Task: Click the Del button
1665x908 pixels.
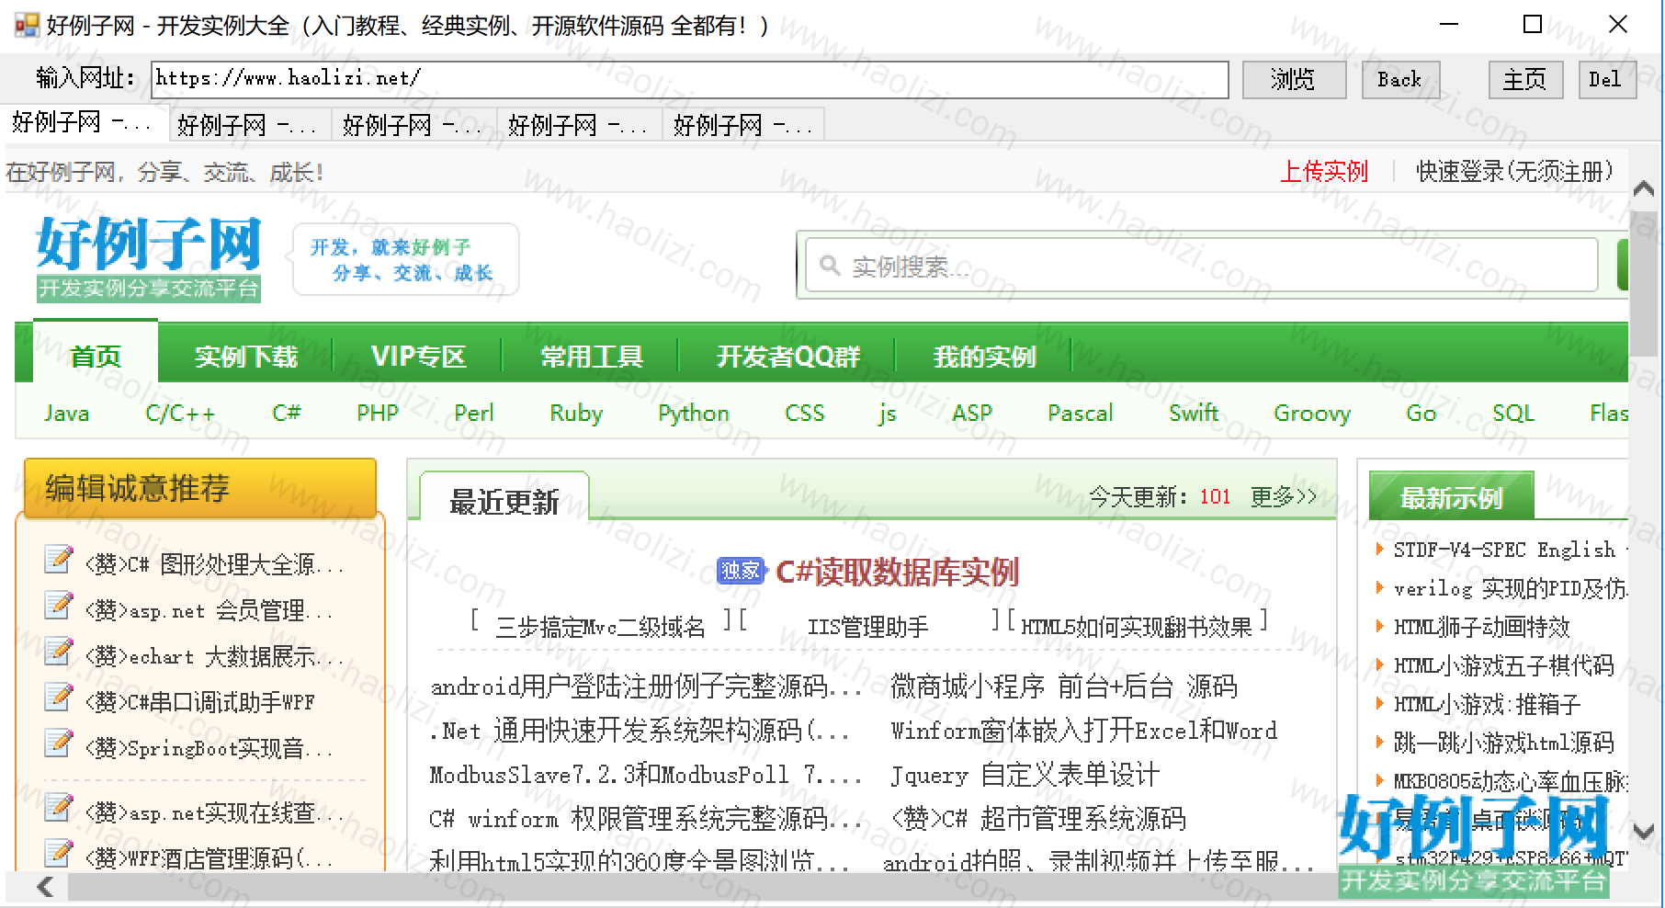Action: [1606, 80]
